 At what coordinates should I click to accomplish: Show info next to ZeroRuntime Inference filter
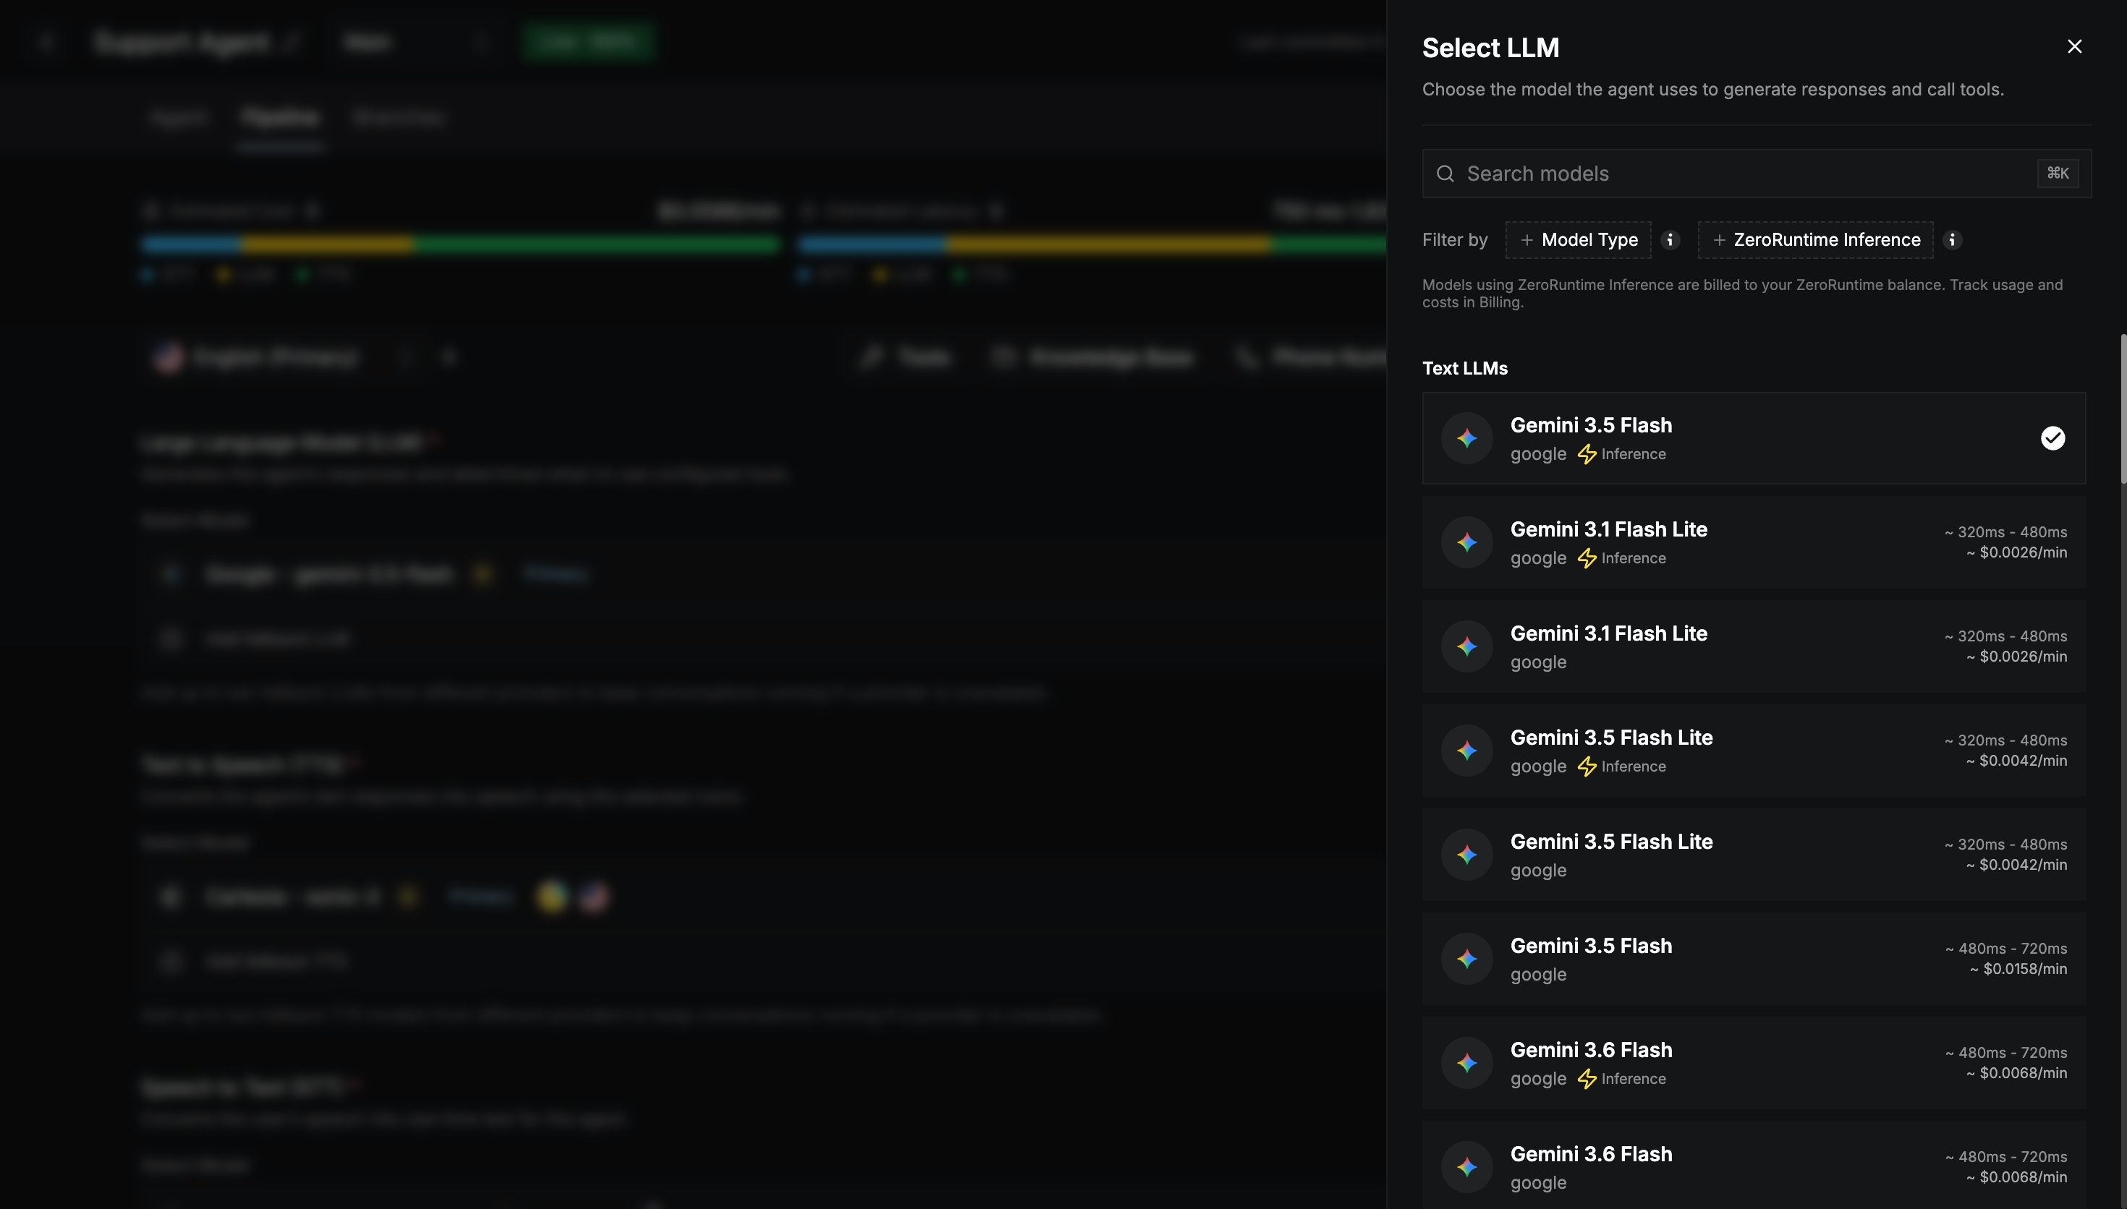pos(1953,240)
